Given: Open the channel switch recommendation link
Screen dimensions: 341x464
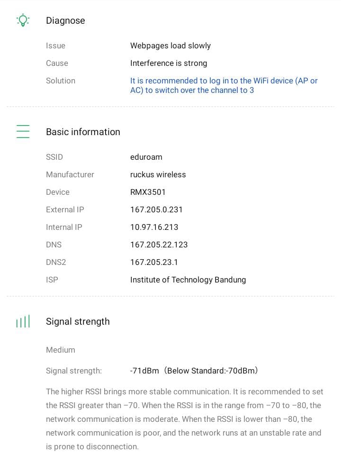Looking at the screenshot, I should pyautogui.click(x=224, y=85).
